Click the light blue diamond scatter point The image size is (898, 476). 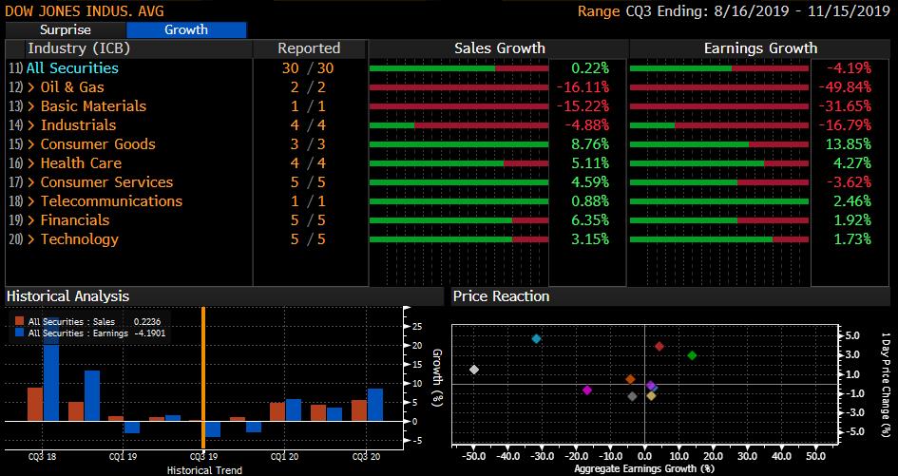click(x=536, y=338)
